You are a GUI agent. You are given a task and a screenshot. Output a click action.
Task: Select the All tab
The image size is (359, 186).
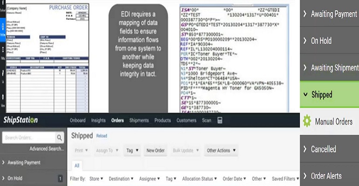point(77,166)
